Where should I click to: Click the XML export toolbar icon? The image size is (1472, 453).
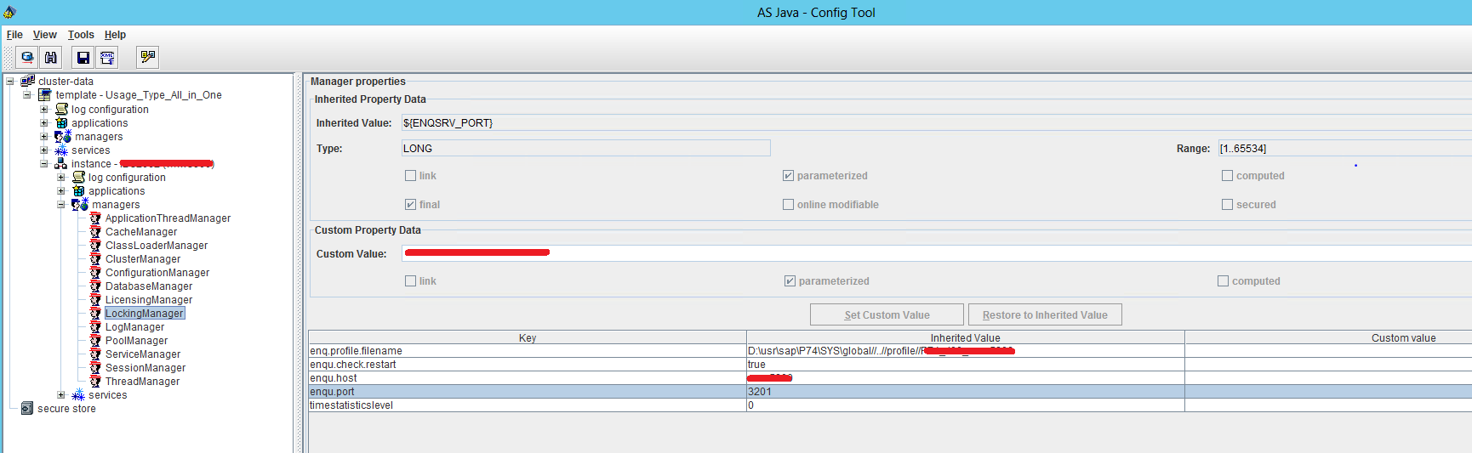pyautogui.click(x=107, y=57)
